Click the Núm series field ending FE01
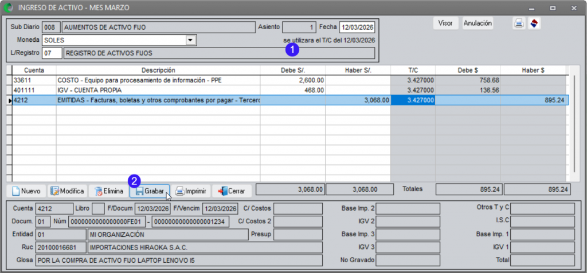 tap(107, 221)
